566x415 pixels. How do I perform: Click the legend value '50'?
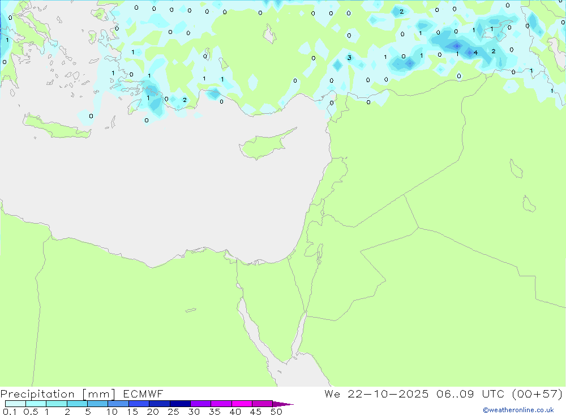tap(276, 412)
